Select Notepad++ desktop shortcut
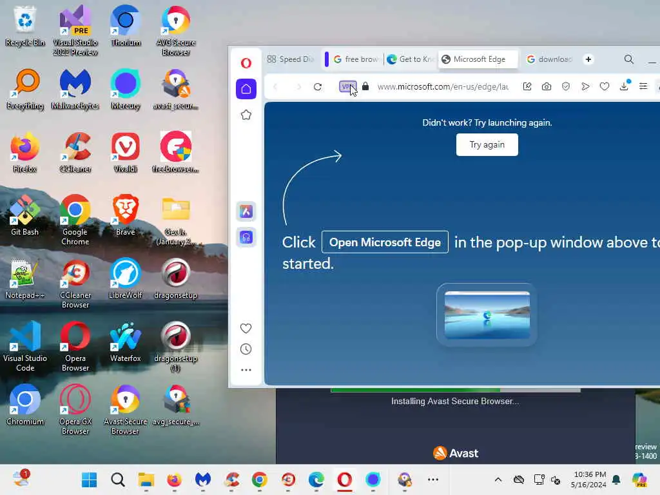This screenshot has width=660, height=495. (25, 278)
